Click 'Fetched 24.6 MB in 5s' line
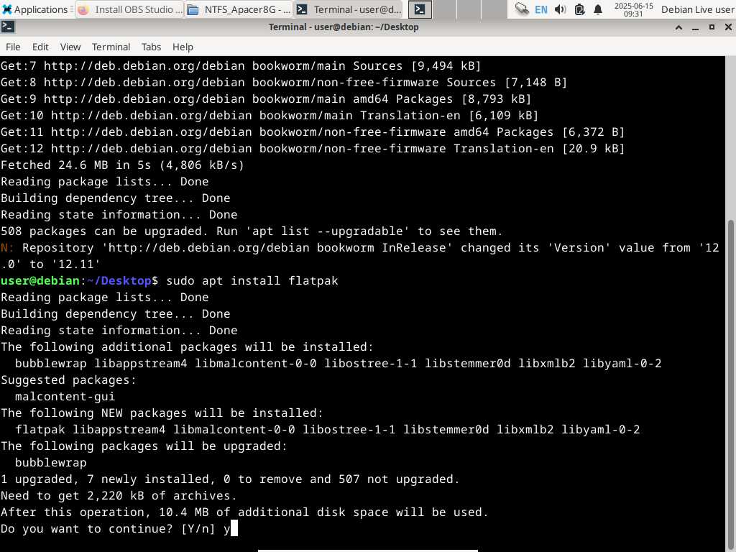Screen dimensions: 736x552 (122, 165)
